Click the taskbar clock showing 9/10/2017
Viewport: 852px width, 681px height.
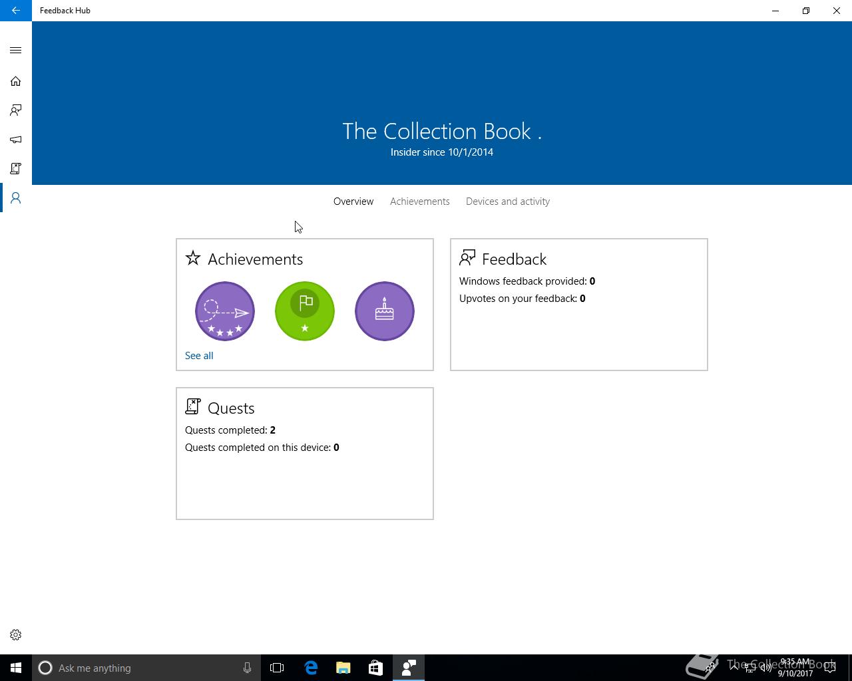click(x=795, y=668)
